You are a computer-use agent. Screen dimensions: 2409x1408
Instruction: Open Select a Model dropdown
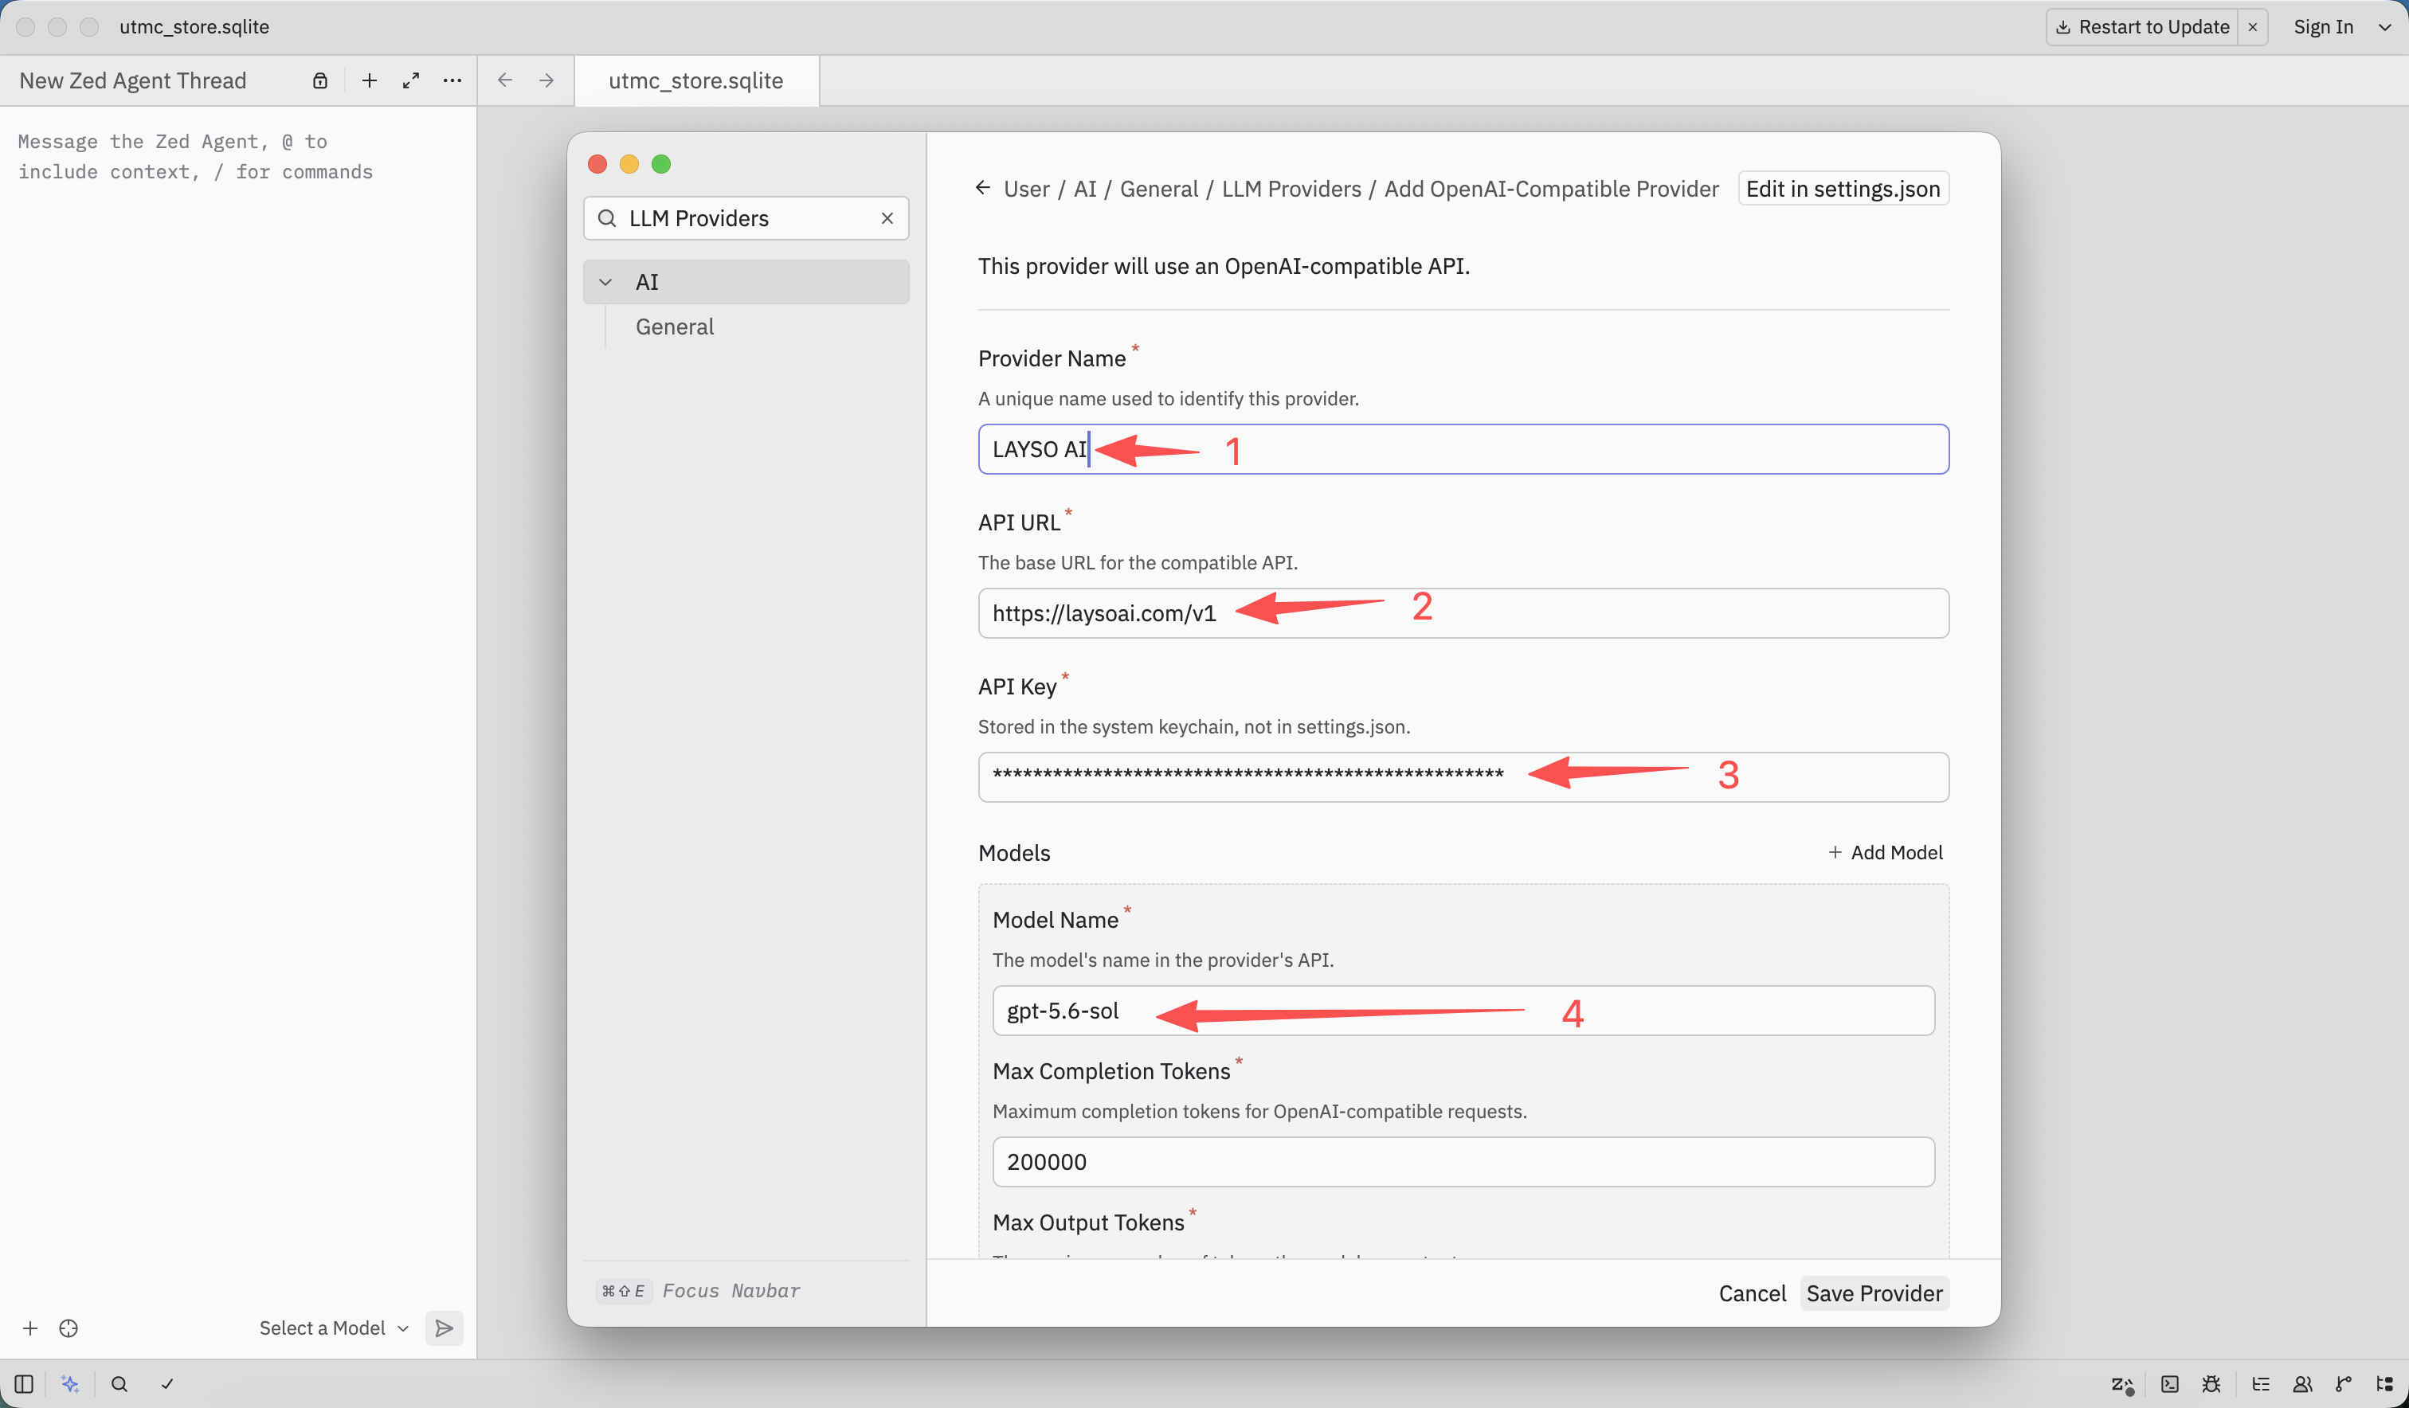334,1328
